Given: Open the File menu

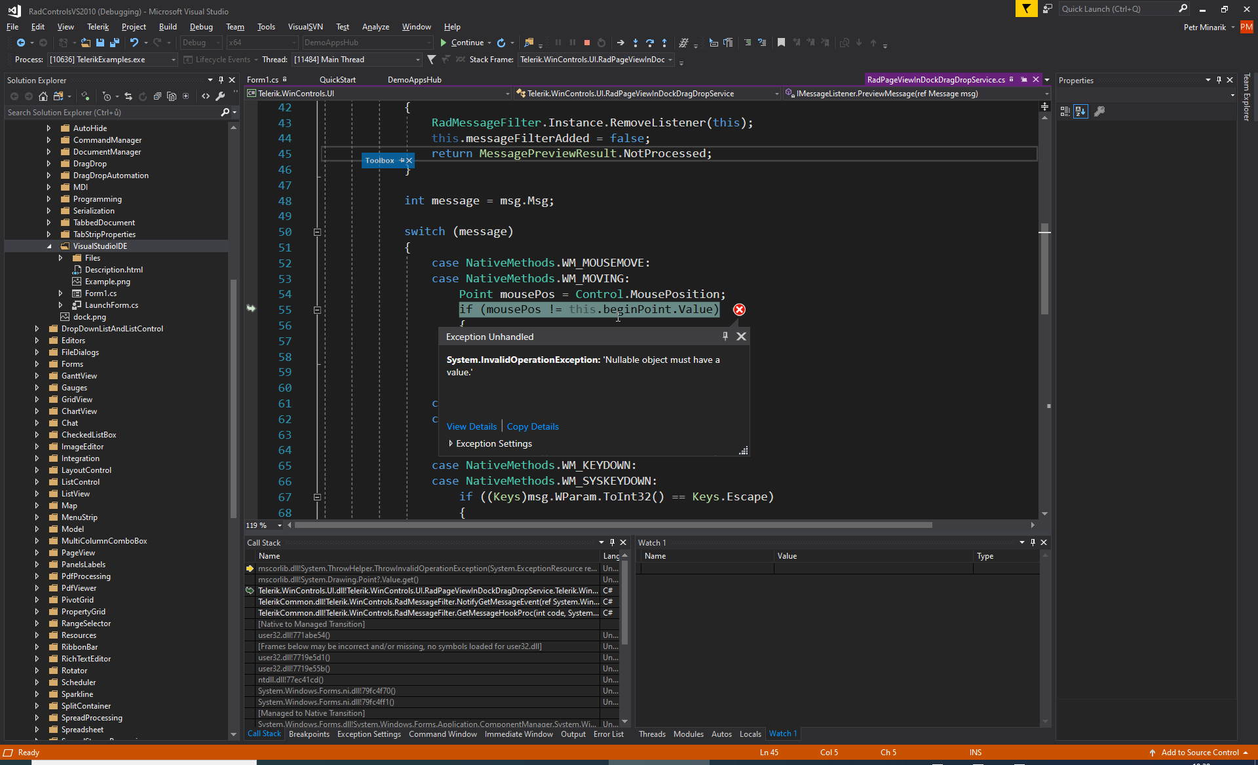Looking at the screenshot, I should (x=12, y=27).
